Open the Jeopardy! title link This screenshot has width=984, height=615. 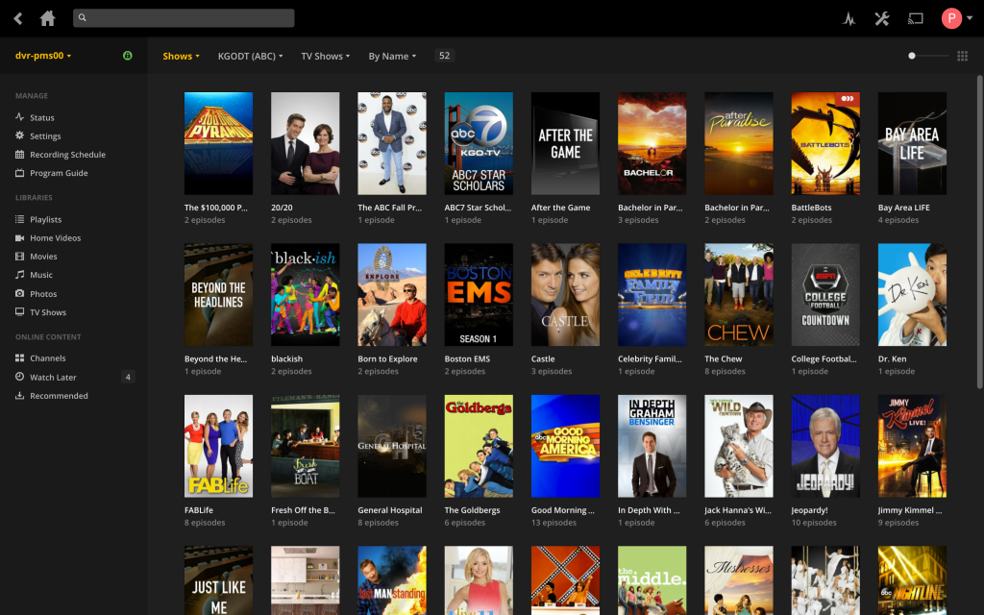click(809, 509)
